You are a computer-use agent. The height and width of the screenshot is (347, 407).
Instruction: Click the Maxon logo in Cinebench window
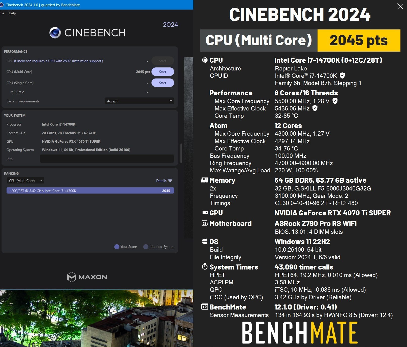click(x=87, y=277)
